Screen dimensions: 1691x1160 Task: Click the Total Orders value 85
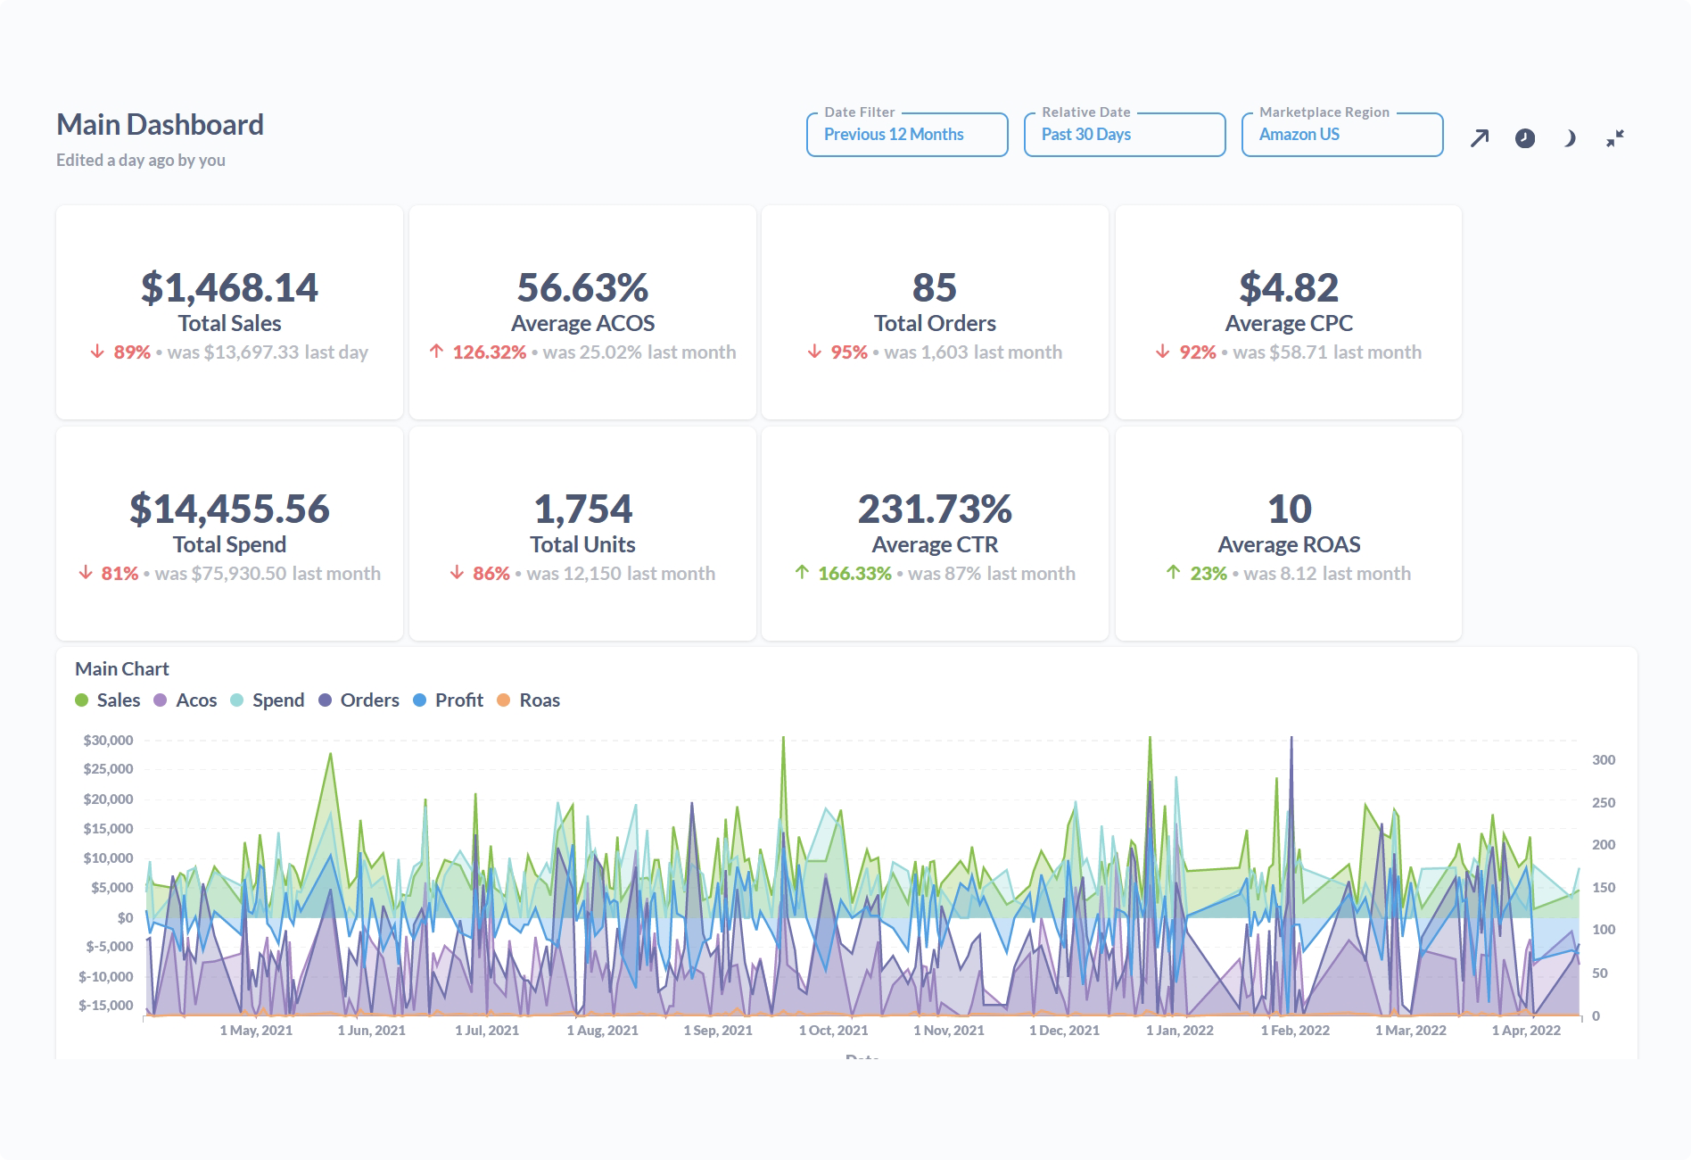tap(935, 287)
